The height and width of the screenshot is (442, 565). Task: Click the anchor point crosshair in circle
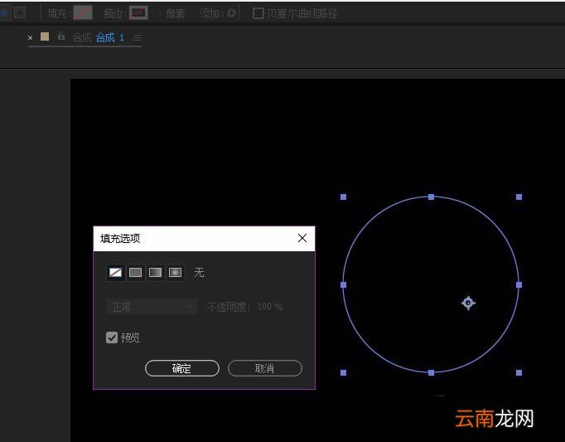coord(468,303)
